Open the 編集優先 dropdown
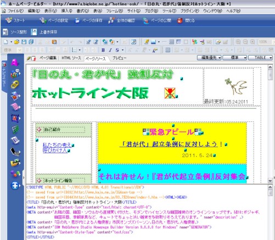The image size is (275, 240). click(209, 58)
